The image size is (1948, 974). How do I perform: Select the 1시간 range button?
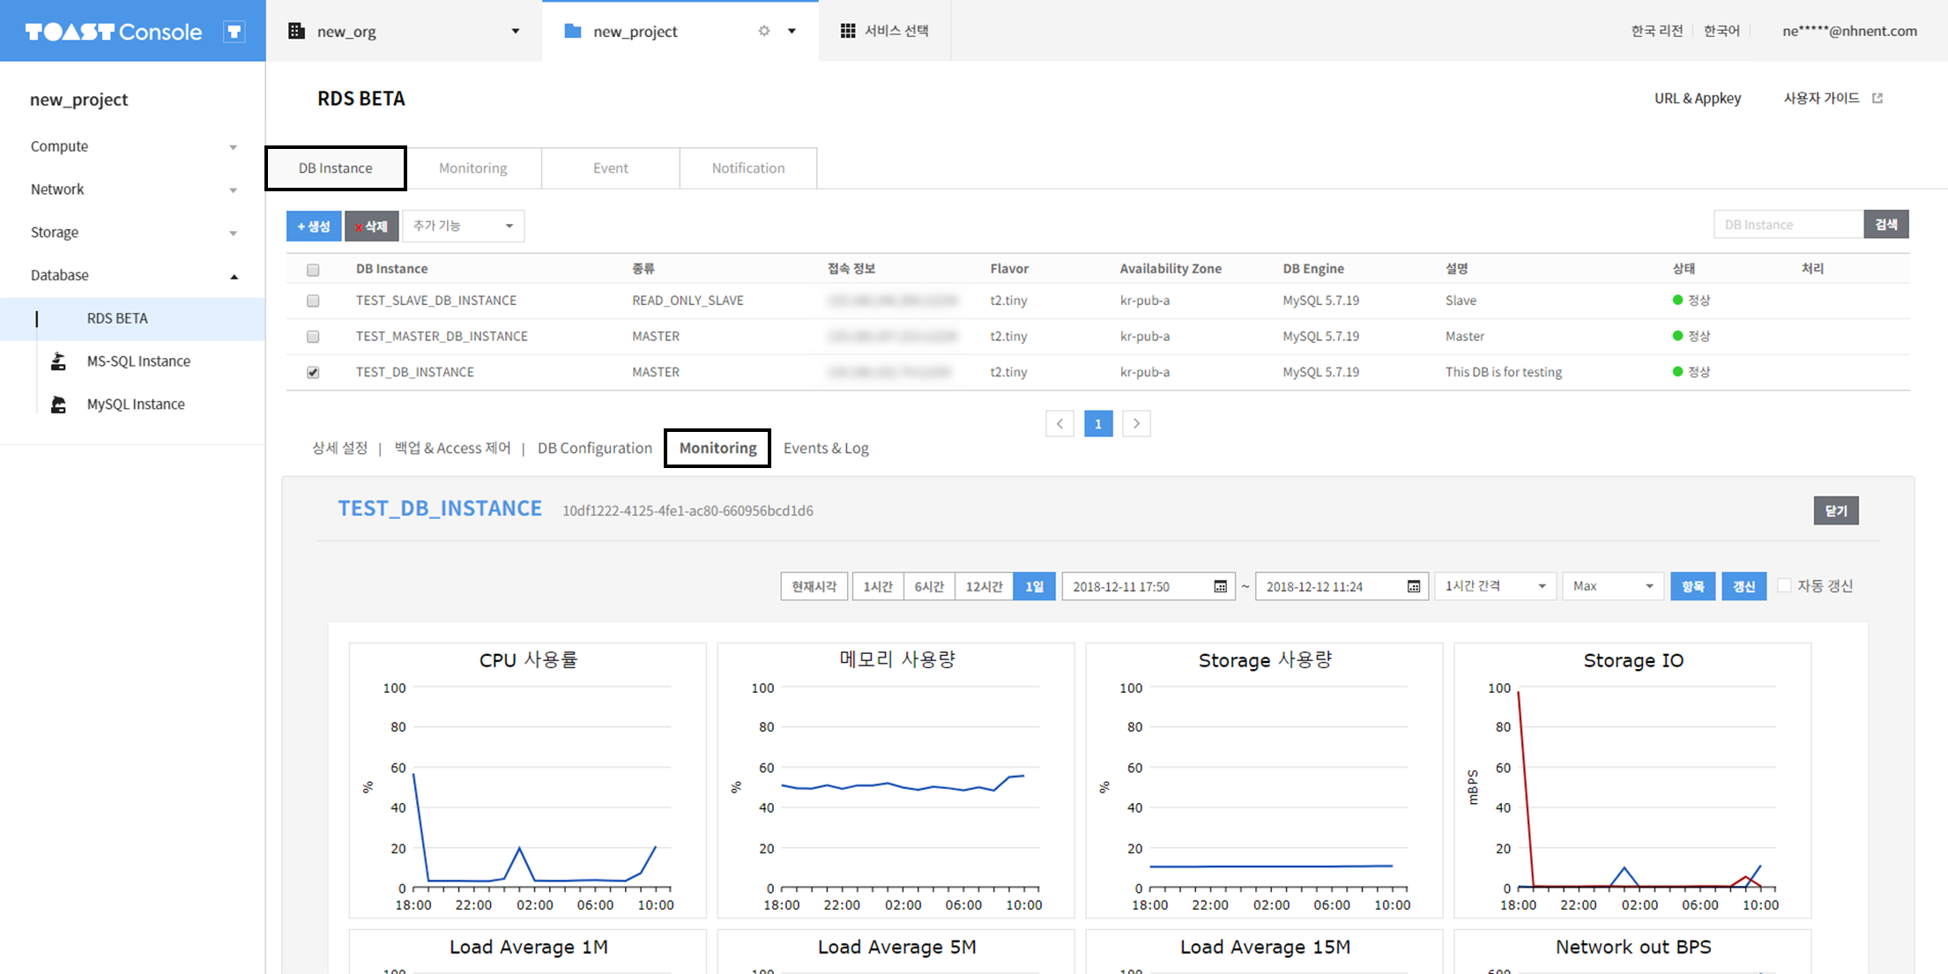(x=878, y=586)
